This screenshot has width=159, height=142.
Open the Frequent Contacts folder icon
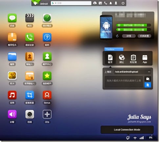(30, 76)
